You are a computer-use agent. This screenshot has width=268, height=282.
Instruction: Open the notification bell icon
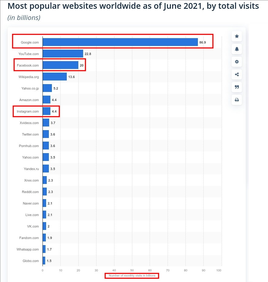tap(236, 49)
